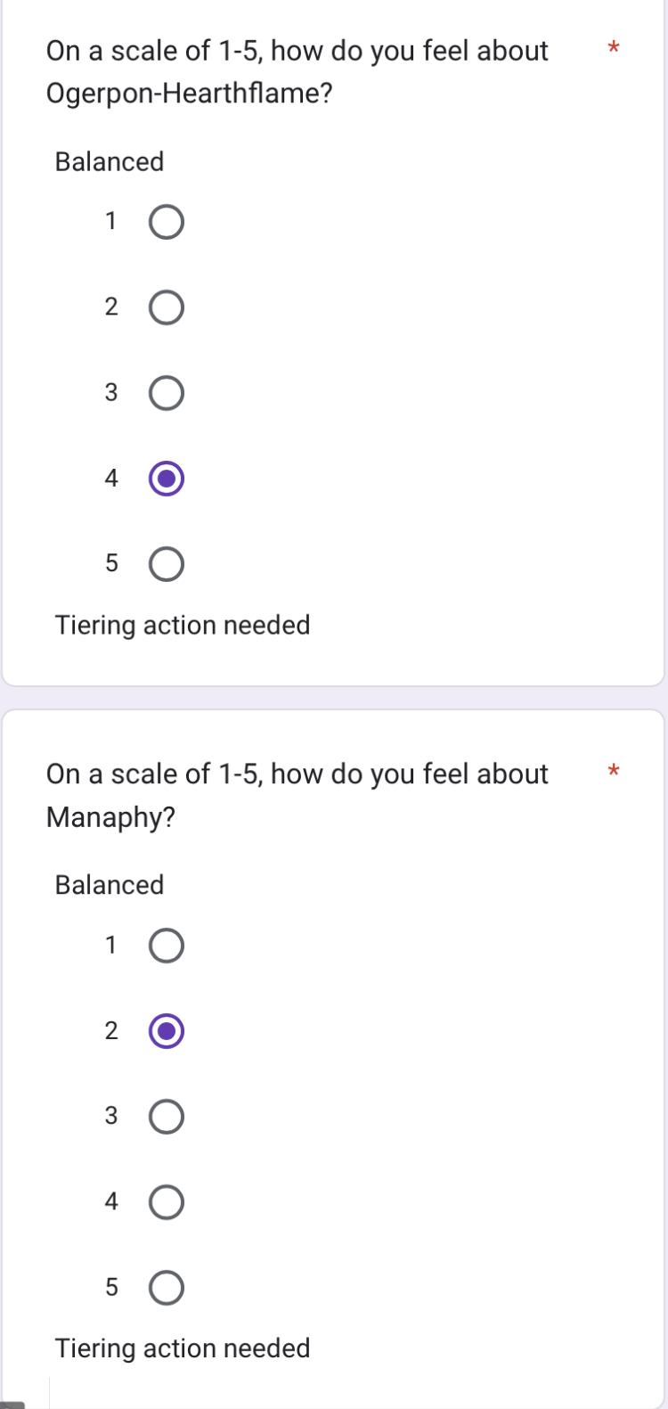Click the selected rating 4 radio for Ogerpon-Hearthflame
This screenshot has height=1409, width=668.
tap(167, 479)
